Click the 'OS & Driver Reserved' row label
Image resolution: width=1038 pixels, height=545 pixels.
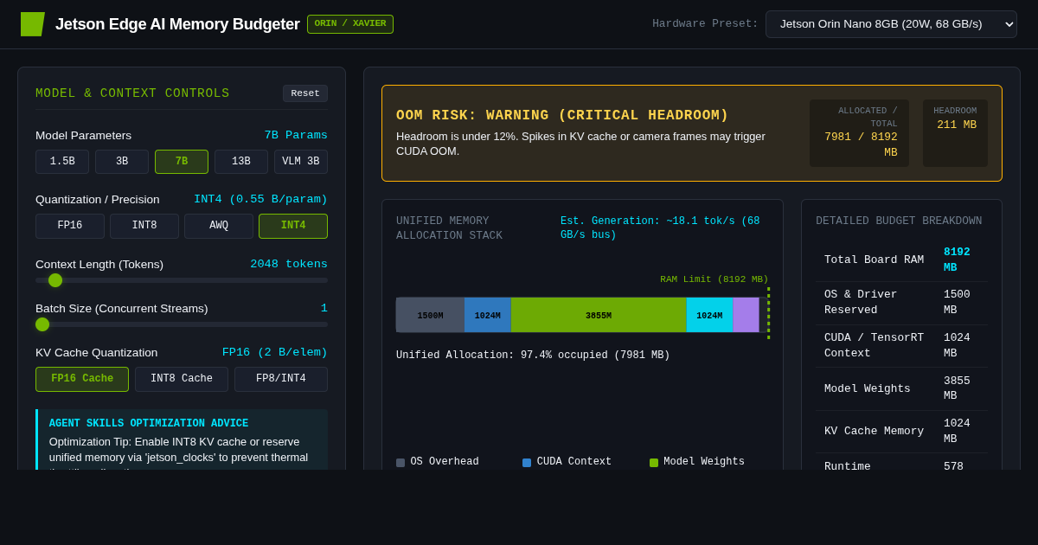coord(861,303)
